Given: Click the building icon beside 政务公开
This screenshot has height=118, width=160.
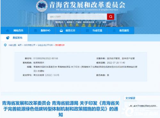Looking at the screenshot, I should 61,31.
